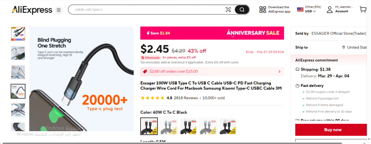
Task: Open the shopping cart icon
Action: tap(363, 9)
